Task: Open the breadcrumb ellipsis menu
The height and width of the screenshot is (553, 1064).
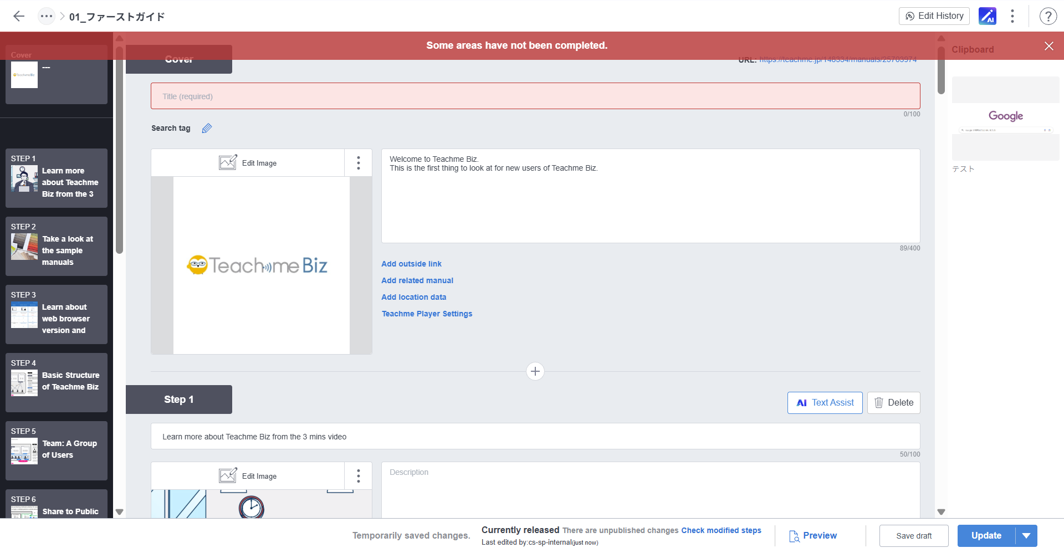Action: point(47,16)
